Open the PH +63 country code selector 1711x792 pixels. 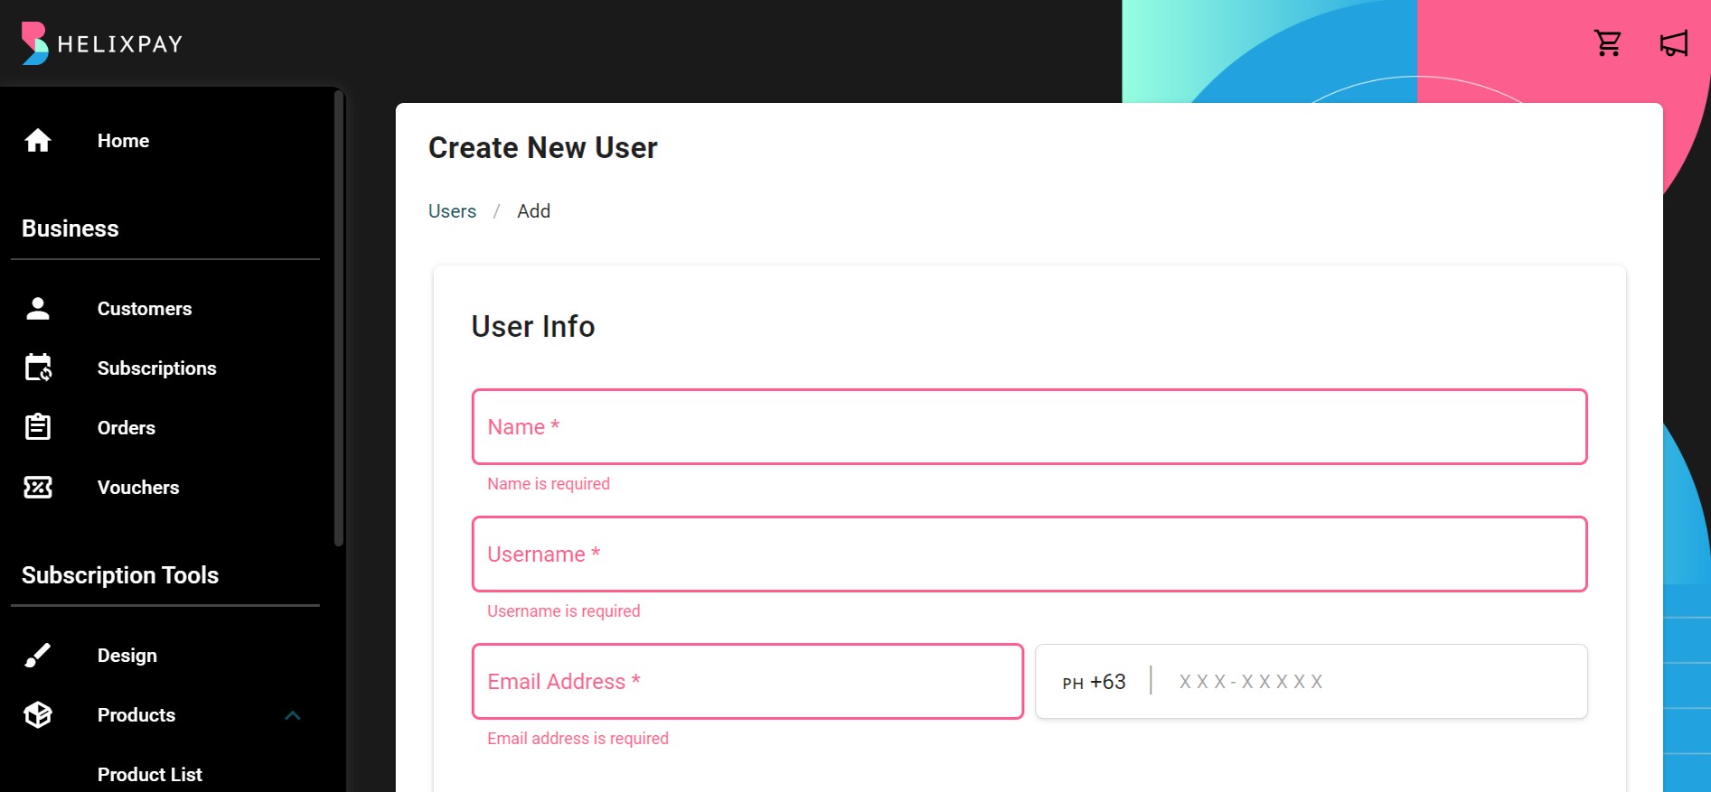[1094, 682]
